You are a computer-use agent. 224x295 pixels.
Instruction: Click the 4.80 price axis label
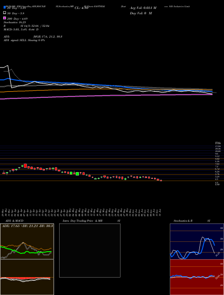[x=217, y=185]
